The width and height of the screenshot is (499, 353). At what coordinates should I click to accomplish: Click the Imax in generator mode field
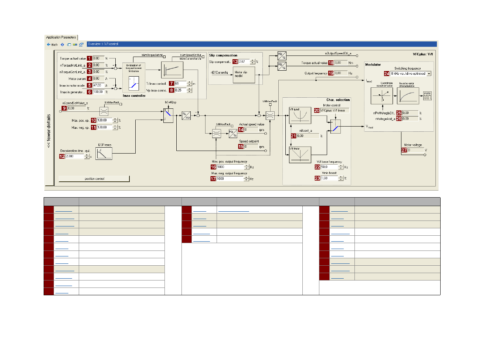point(98,92)
